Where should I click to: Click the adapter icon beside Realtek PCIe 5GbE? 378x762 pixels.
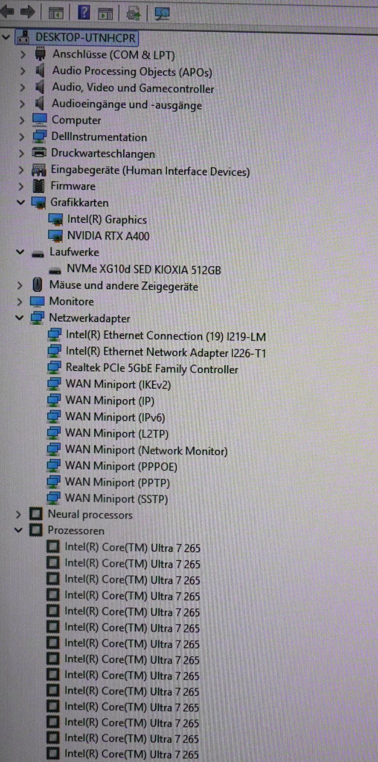pyautogui.click(x=54, y=368)
